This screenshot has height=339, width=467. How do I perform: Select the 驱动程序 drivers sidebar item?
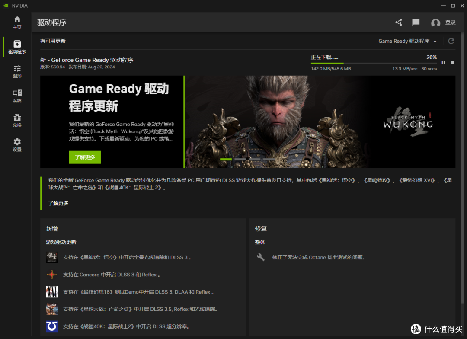pos(17,47)
